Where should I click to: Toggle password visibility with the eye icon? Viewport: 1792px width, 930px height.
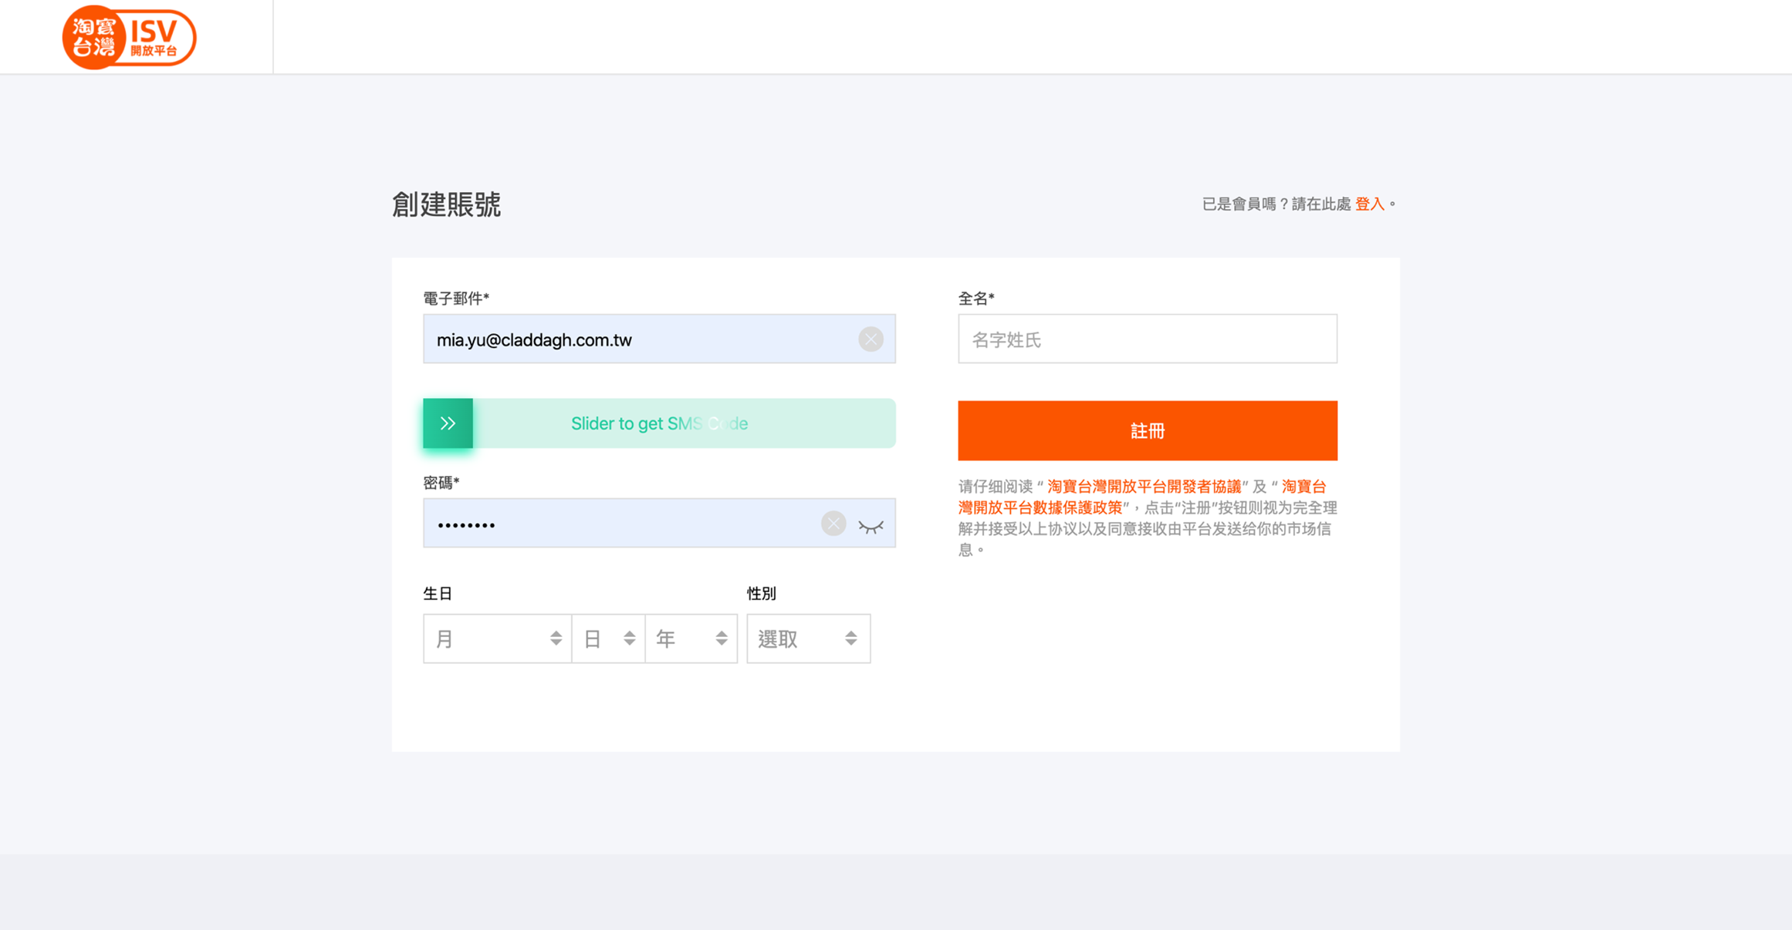pyautogui.click(x=871, y=527)
